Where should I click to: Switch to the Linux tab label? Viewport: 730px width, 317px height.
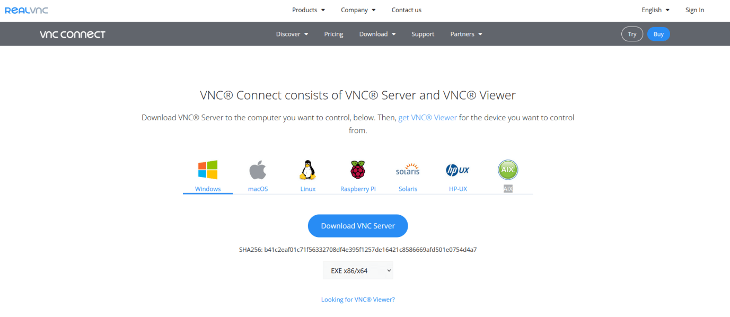pos(307,189)
